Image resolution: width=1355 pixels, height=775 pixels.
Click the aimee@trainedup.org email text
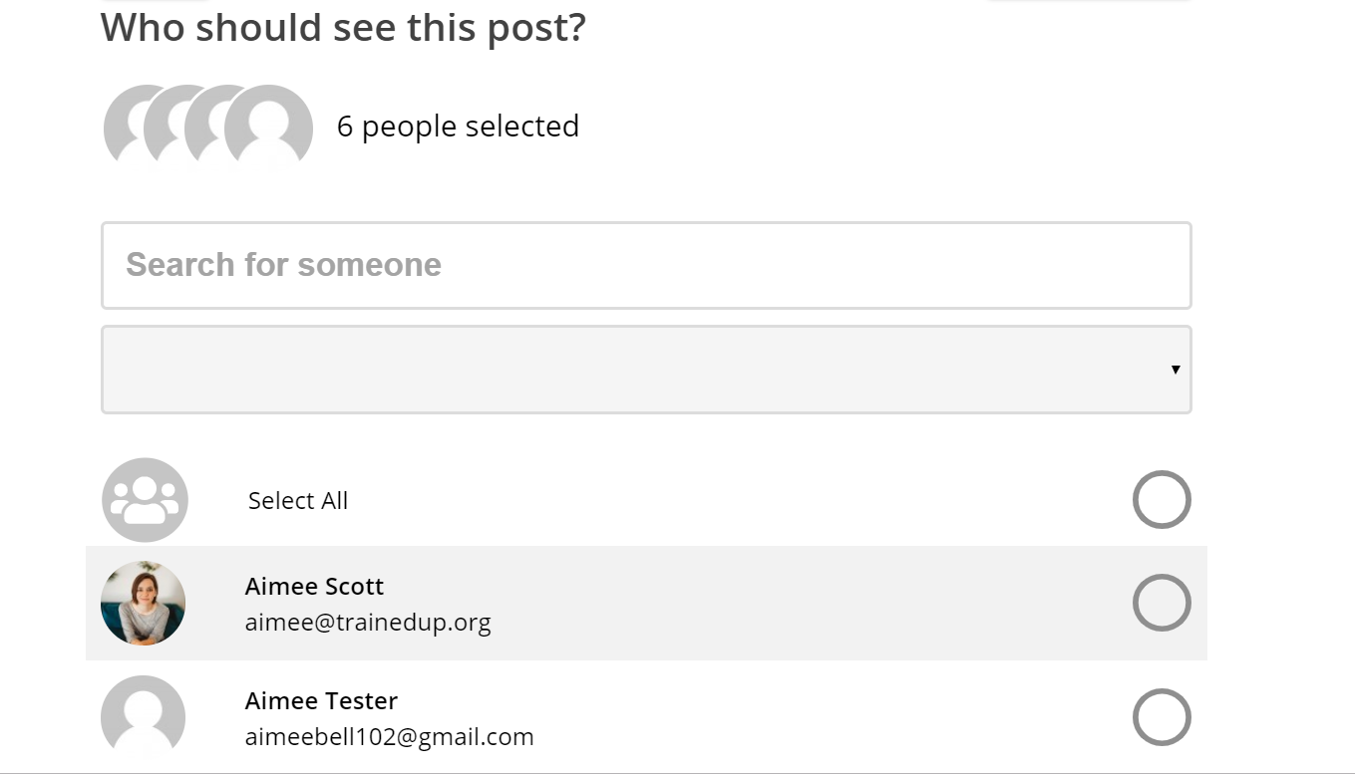pyautogui.click(x=368, y=623)
